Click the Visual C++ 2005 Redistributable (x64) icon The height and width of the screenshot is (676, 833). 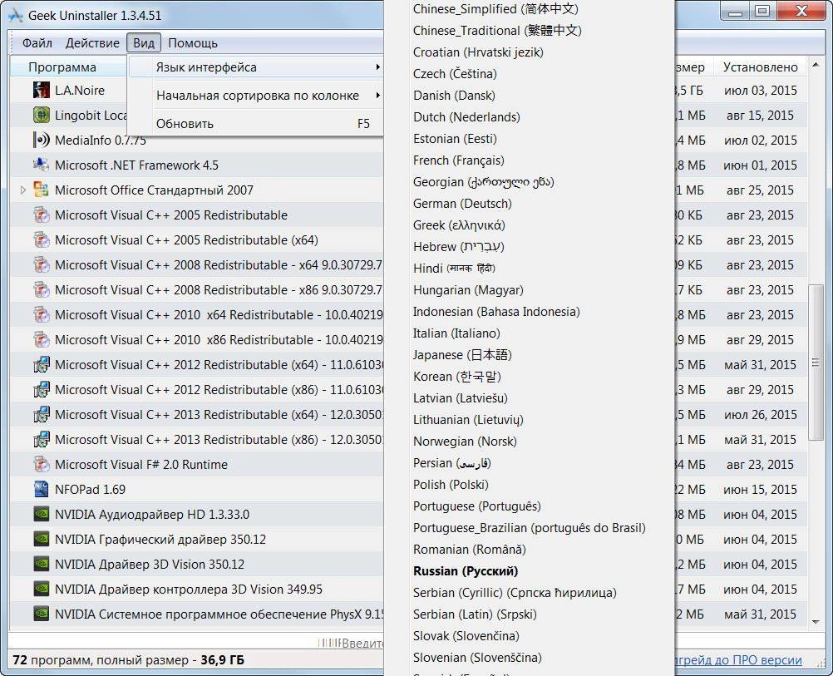coord(42,240)
